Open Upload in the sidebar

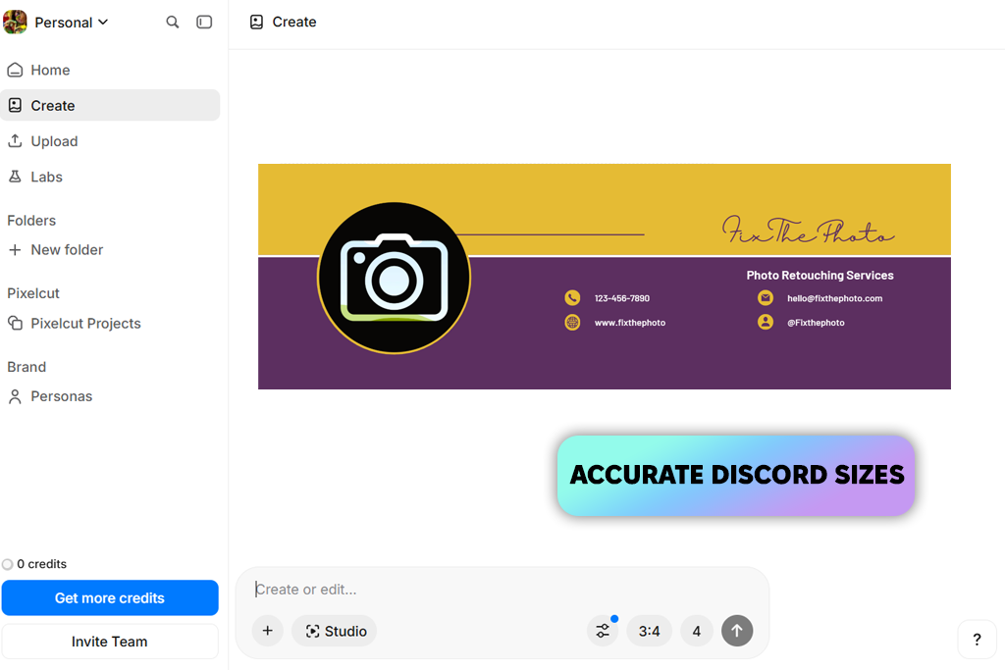pyautogui.click(x=110, y=141)
